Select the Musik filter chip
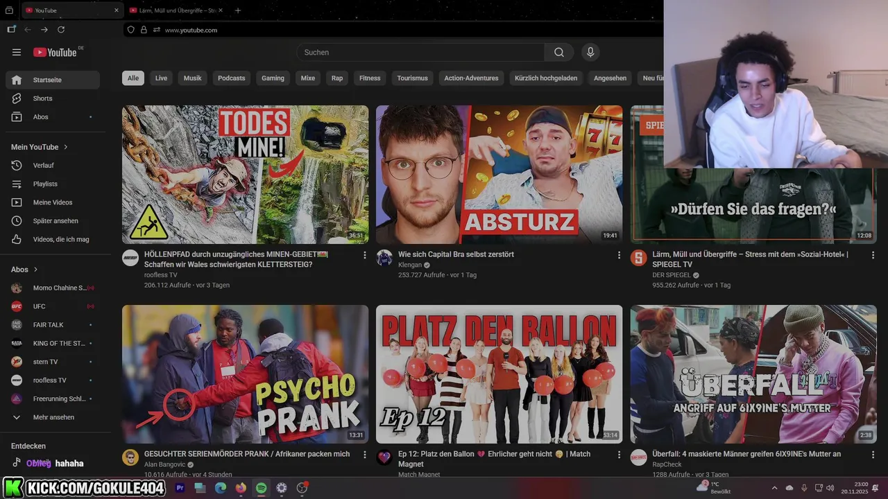The width and height of the screenshot is (888, 499). [x=193, y=78]
